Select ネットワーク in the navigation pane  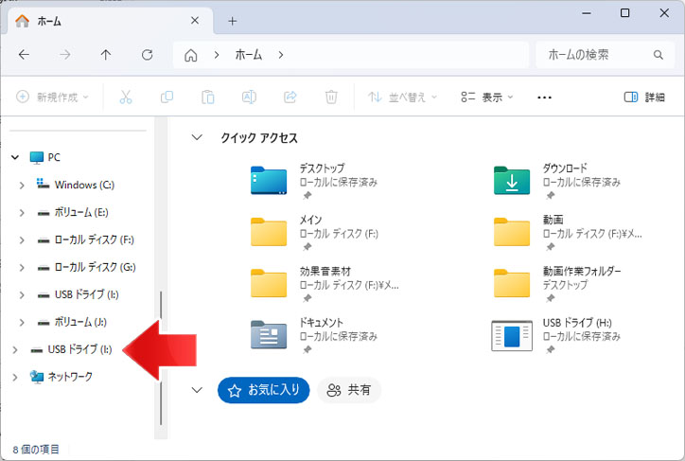click(70, 377)
